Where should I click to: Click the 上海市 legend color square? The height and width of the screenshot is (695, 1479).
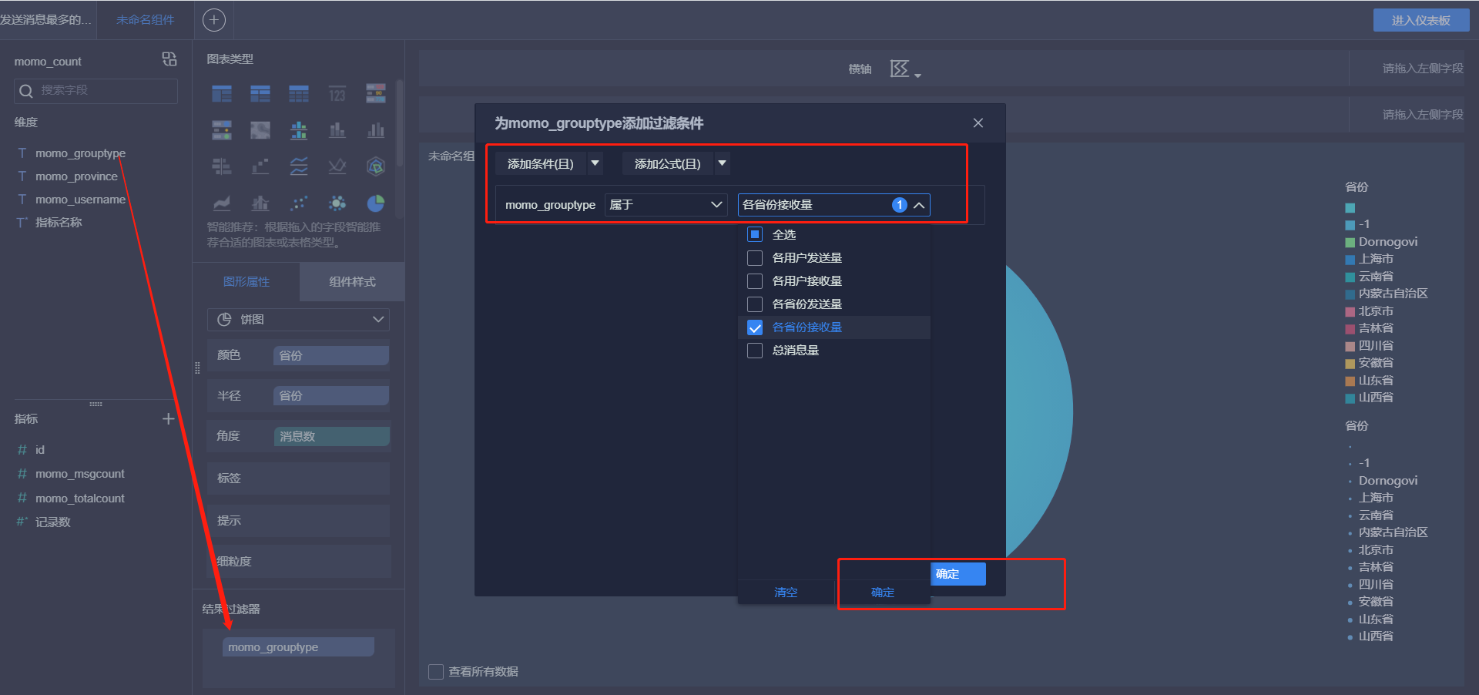pos(1350,260)
